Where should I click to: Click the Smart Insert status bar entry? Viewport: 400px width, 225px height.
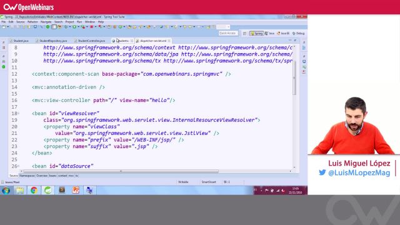[209, 182]
